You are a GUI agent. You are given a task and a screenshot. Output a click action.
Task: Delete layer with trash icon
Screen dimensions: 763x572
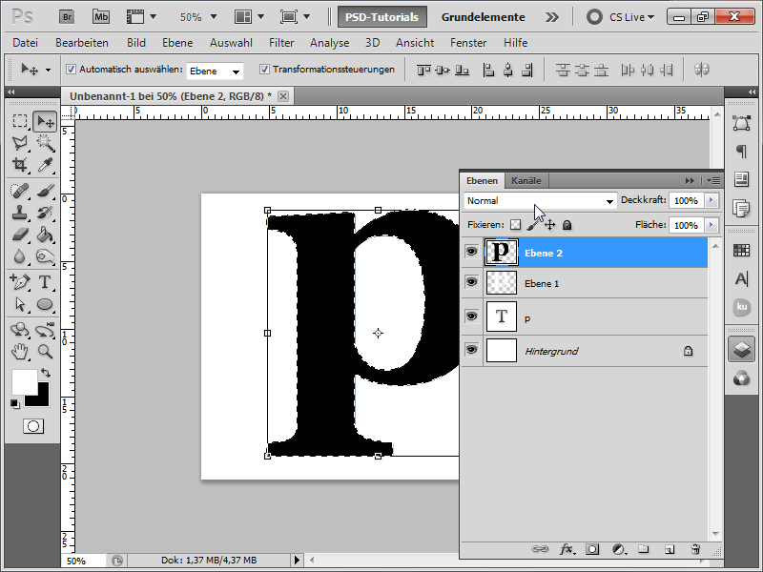695,549
